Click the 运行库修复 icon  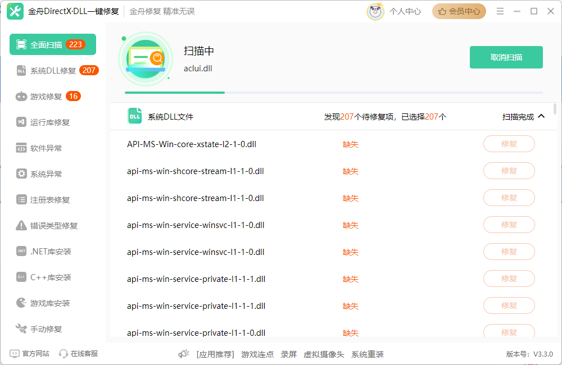click(x=21, y=122)
